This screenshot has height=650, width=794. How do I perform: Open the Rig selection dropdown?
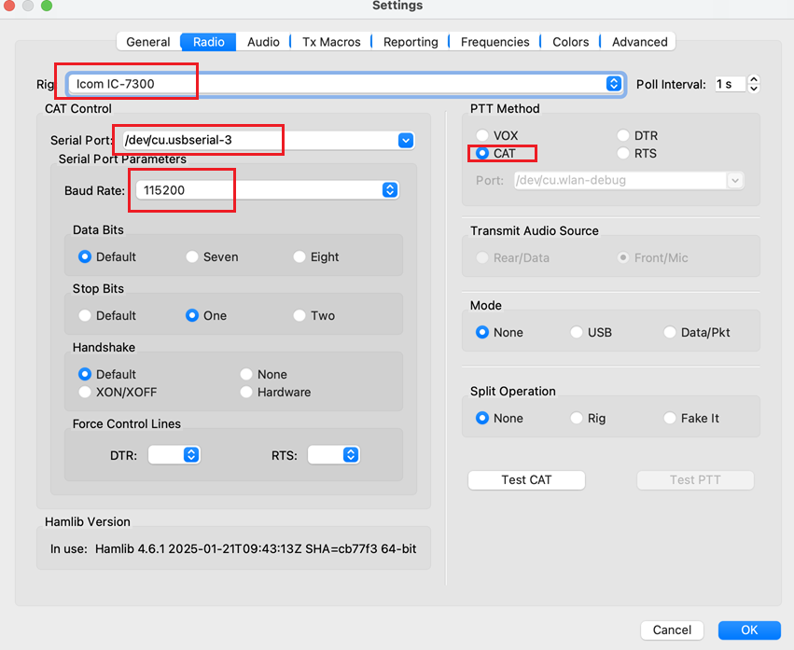tap(613, 84)
